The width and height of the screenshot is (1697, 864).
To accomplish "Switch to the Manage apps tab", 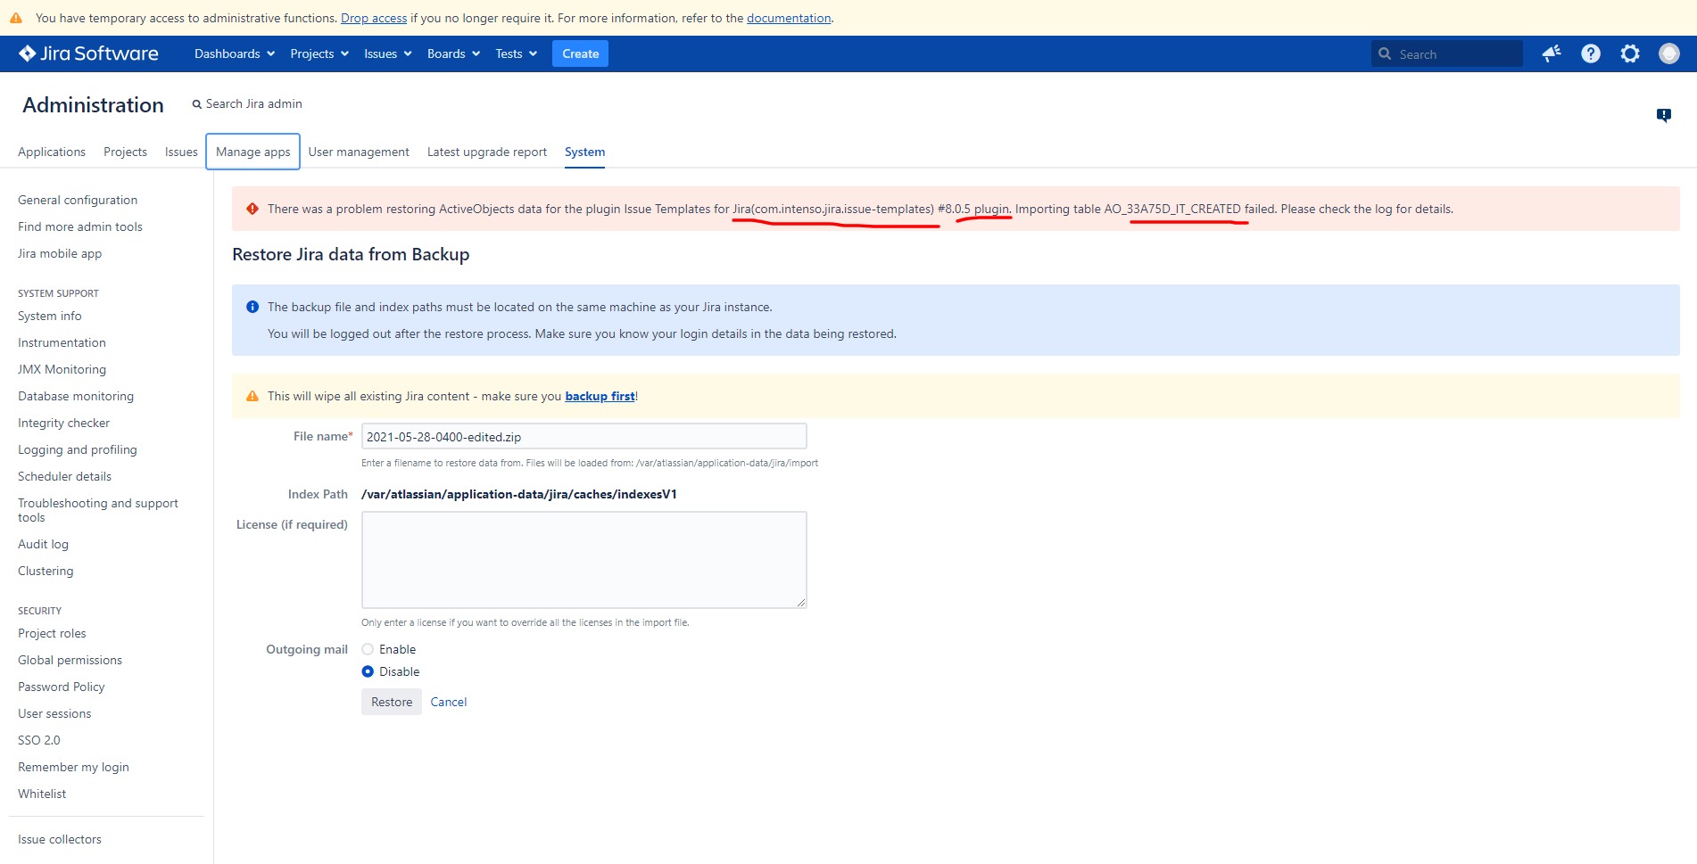I will tap(252, 152).
